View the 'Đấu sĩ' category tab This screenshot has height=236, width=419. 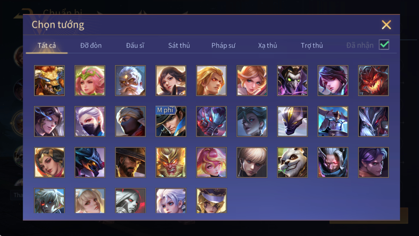(135, 45)
